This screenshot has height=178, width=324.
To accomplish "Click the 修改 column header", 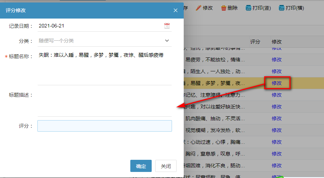I will coord(277,42).
